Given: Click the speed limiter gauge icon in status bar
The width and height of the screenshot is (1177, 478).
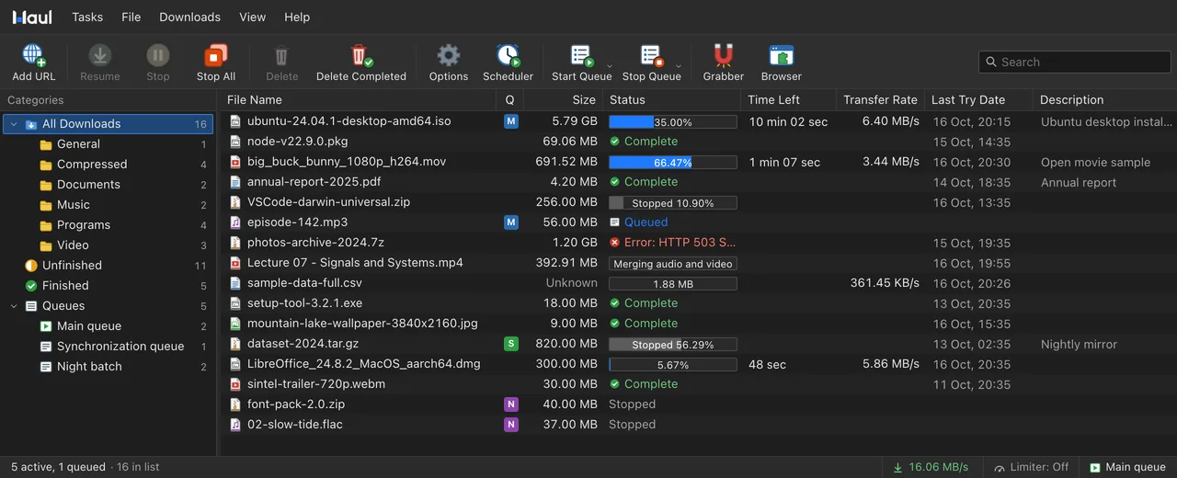Looking at the screenshot, I should tap(1000, 468).
